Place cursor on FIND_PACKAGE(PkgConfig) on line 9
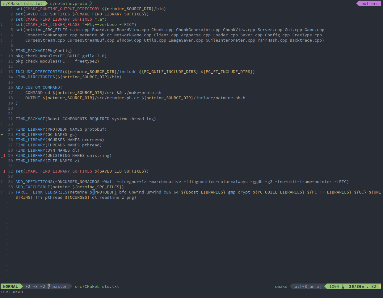The width and height of the screenshot is (383, 298). [x=44, y=51]
